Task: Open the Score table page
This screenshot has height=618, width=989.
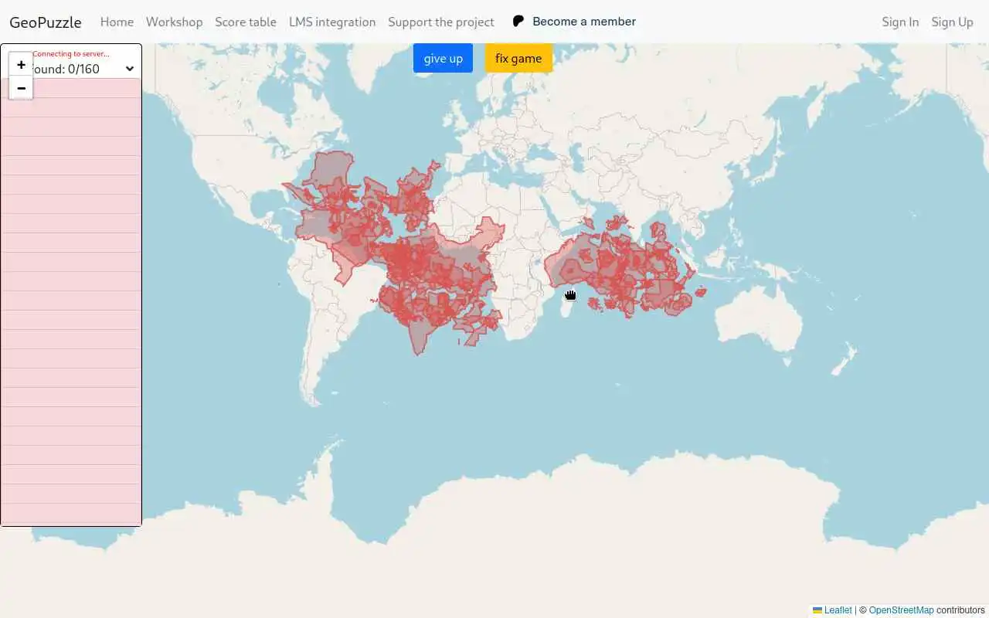Action: 246,22
